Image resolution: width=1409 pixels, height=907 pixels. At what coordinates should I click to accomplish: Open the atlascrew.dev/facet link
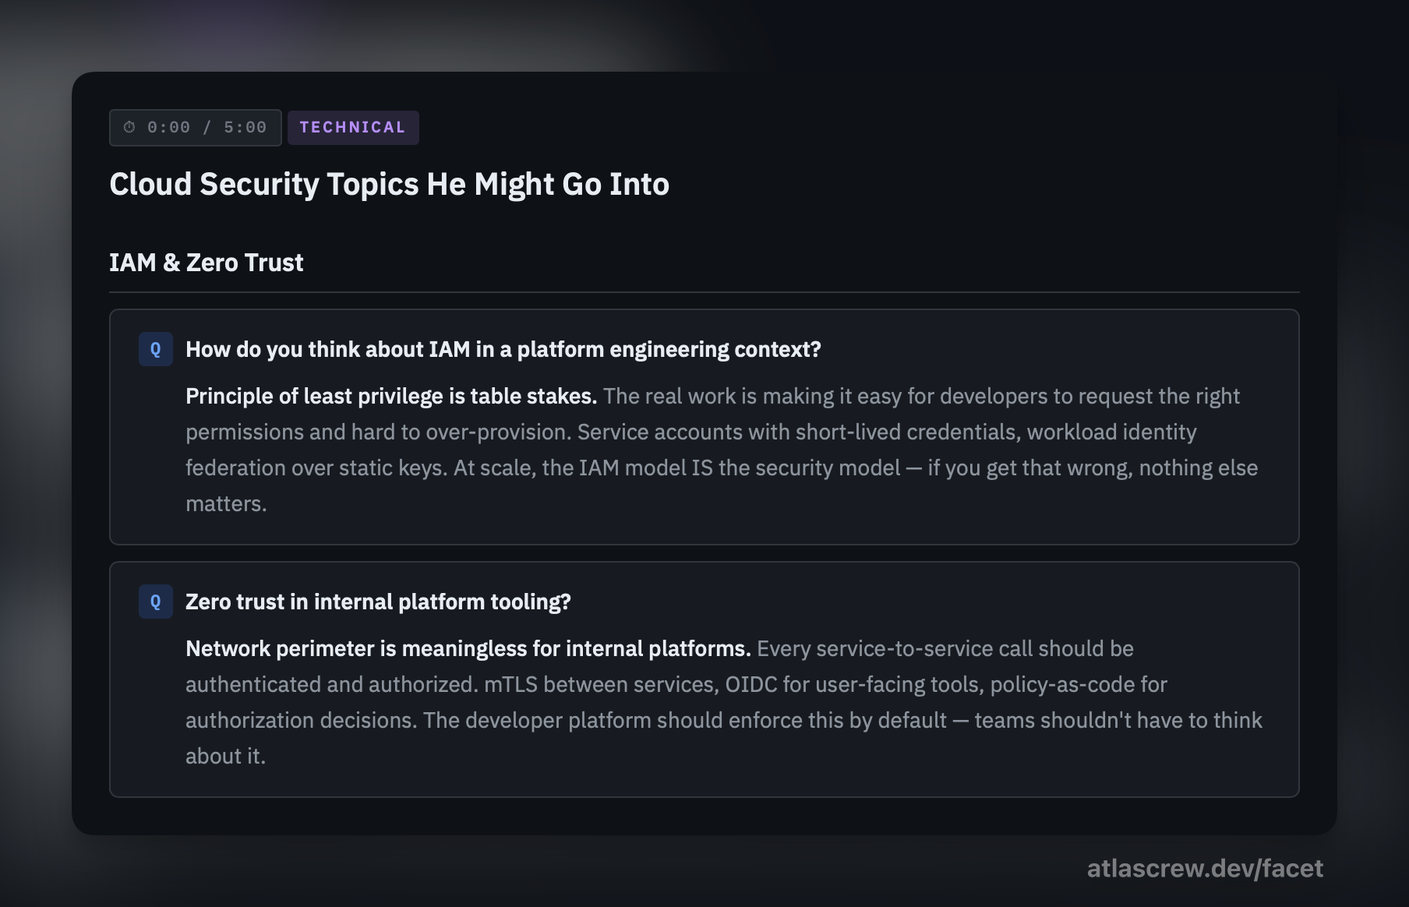[x=1205, y=868]
